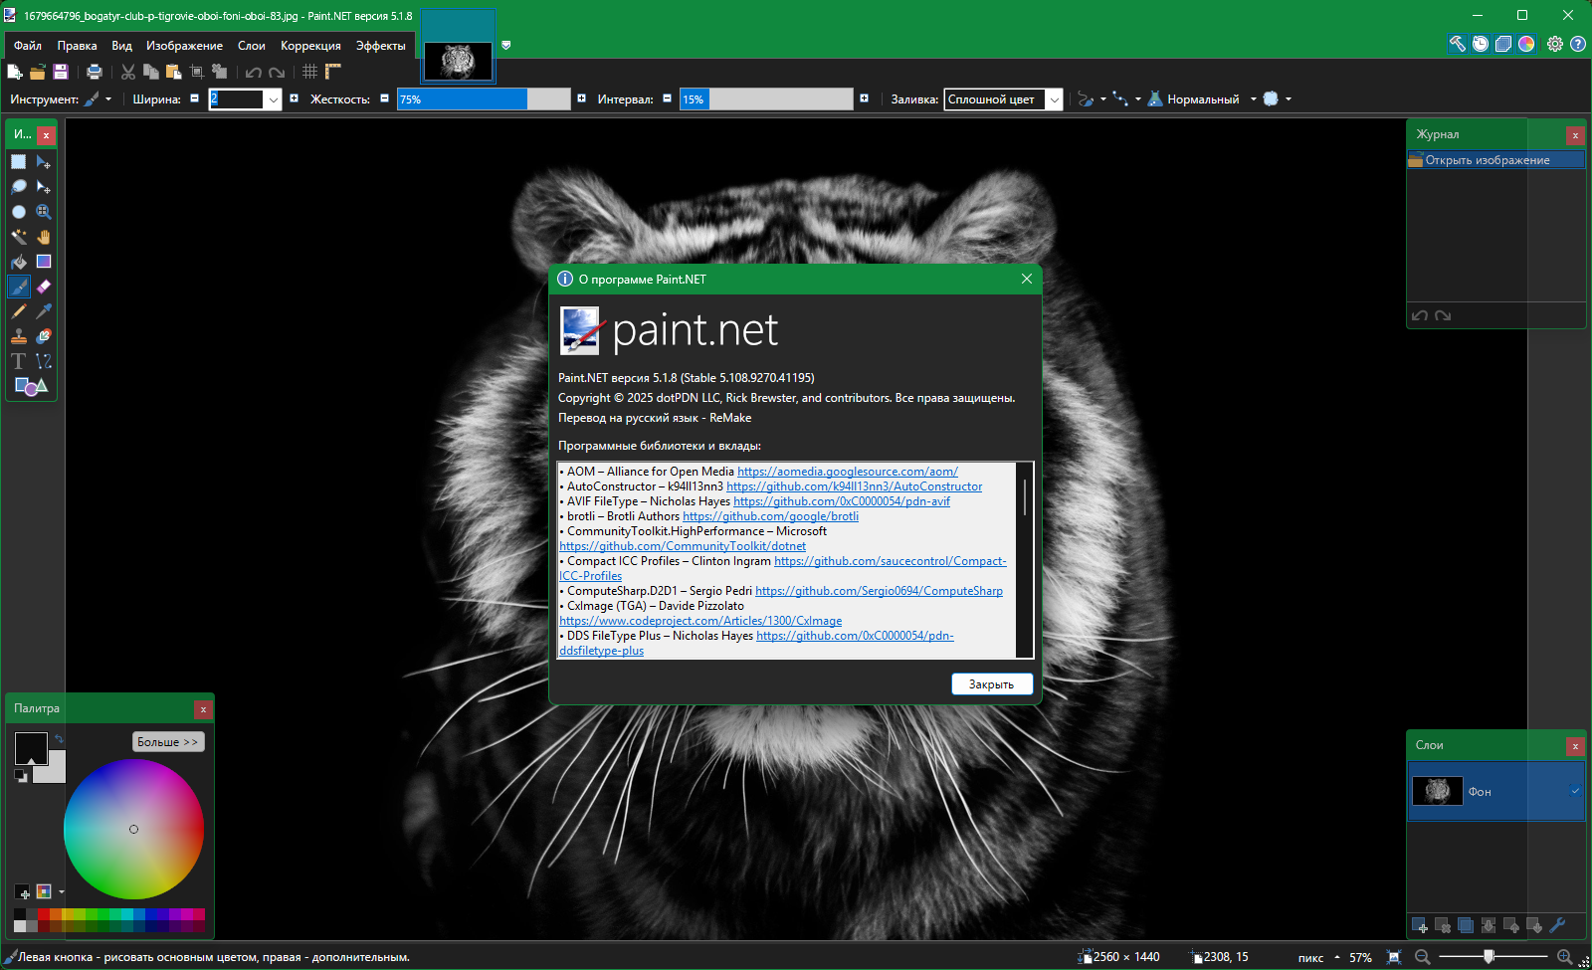Select the Gradient tool
The image size is (1592, 970).
[x=44, y=262]
